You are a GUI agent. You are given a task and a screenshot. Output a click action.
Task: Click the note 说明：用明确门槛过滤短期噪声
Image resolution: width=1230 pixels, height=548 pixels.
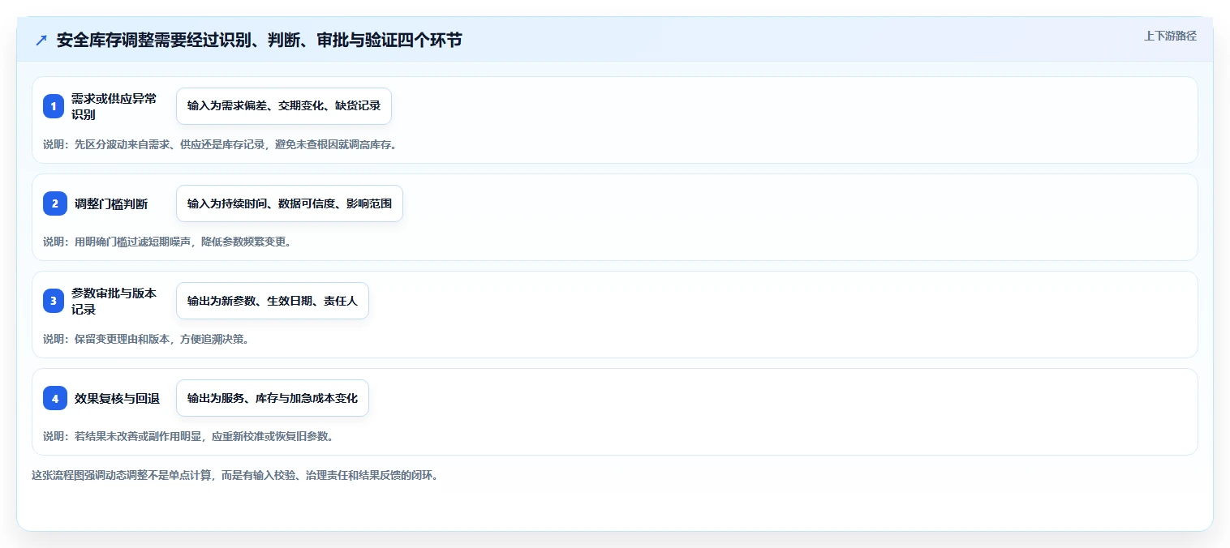tap(167, 242)
